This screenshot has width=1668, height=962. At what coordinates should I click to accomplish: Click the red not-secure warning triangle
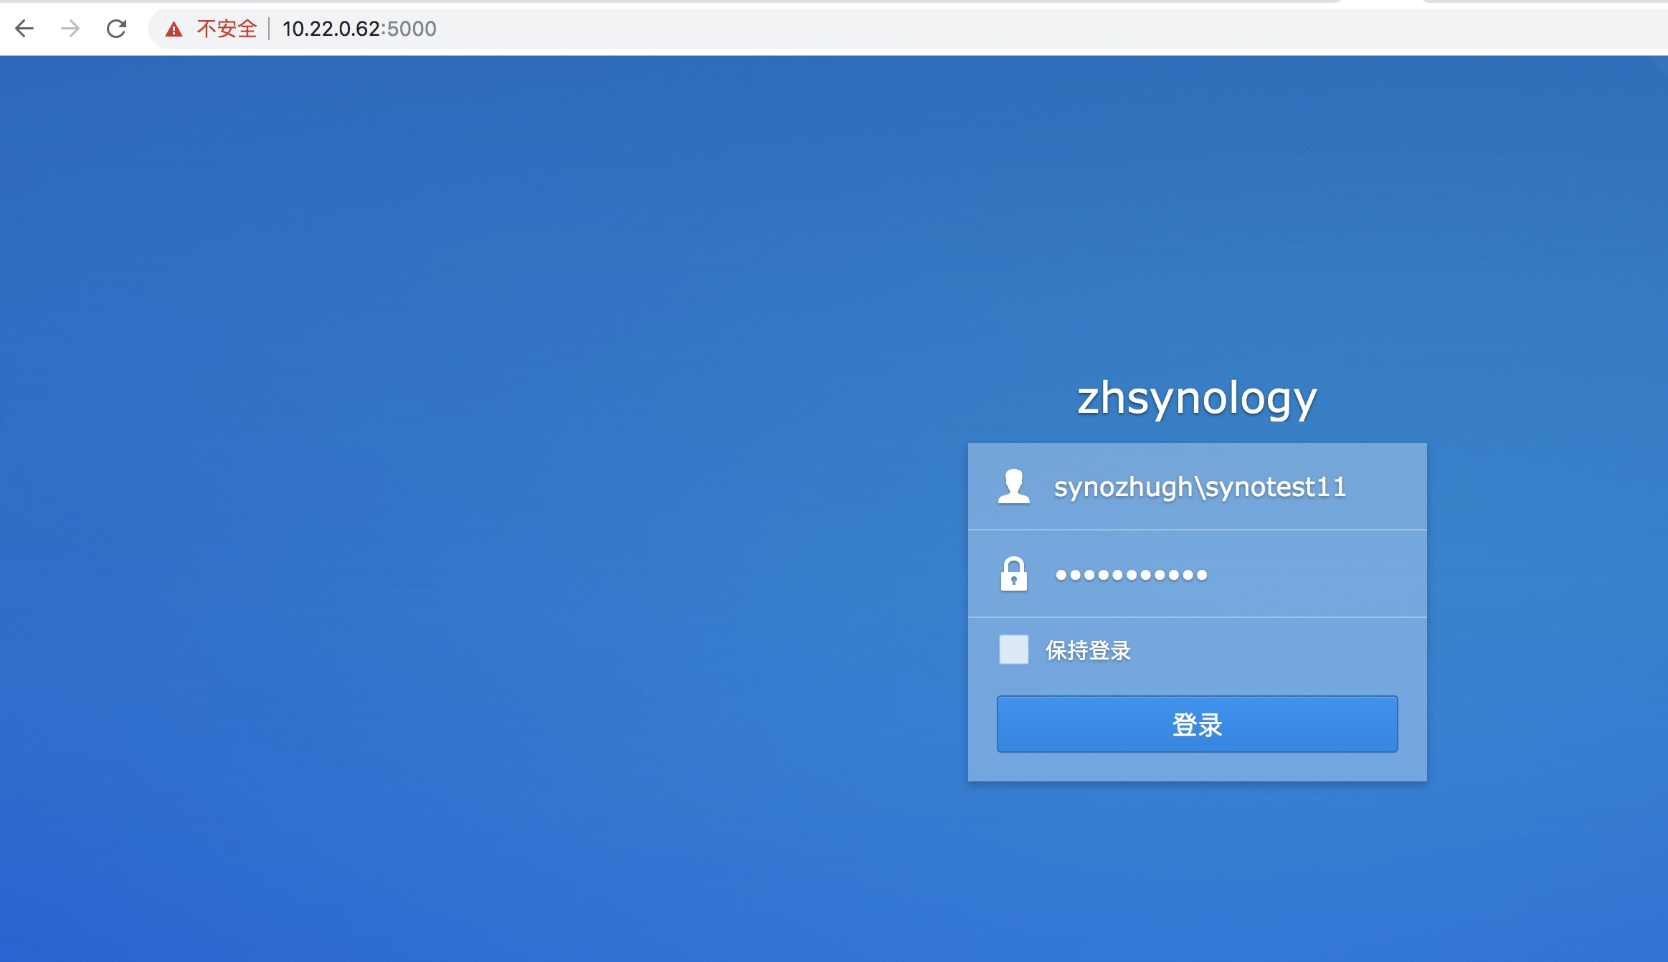(x=174, y=29)
